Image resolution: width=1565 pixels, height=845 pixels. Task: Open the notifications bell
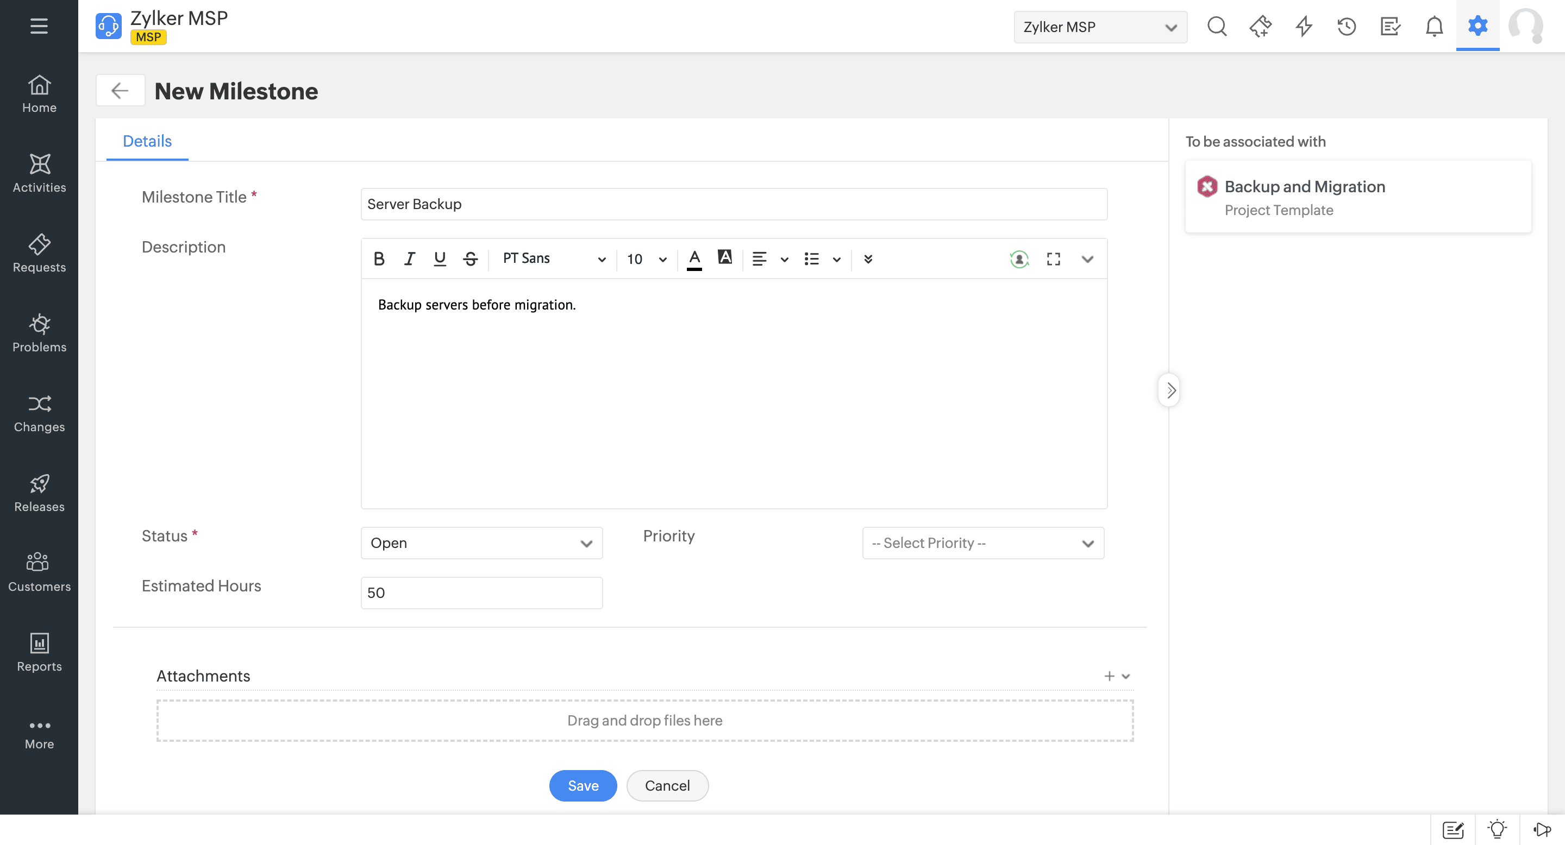click(1435, 27)
